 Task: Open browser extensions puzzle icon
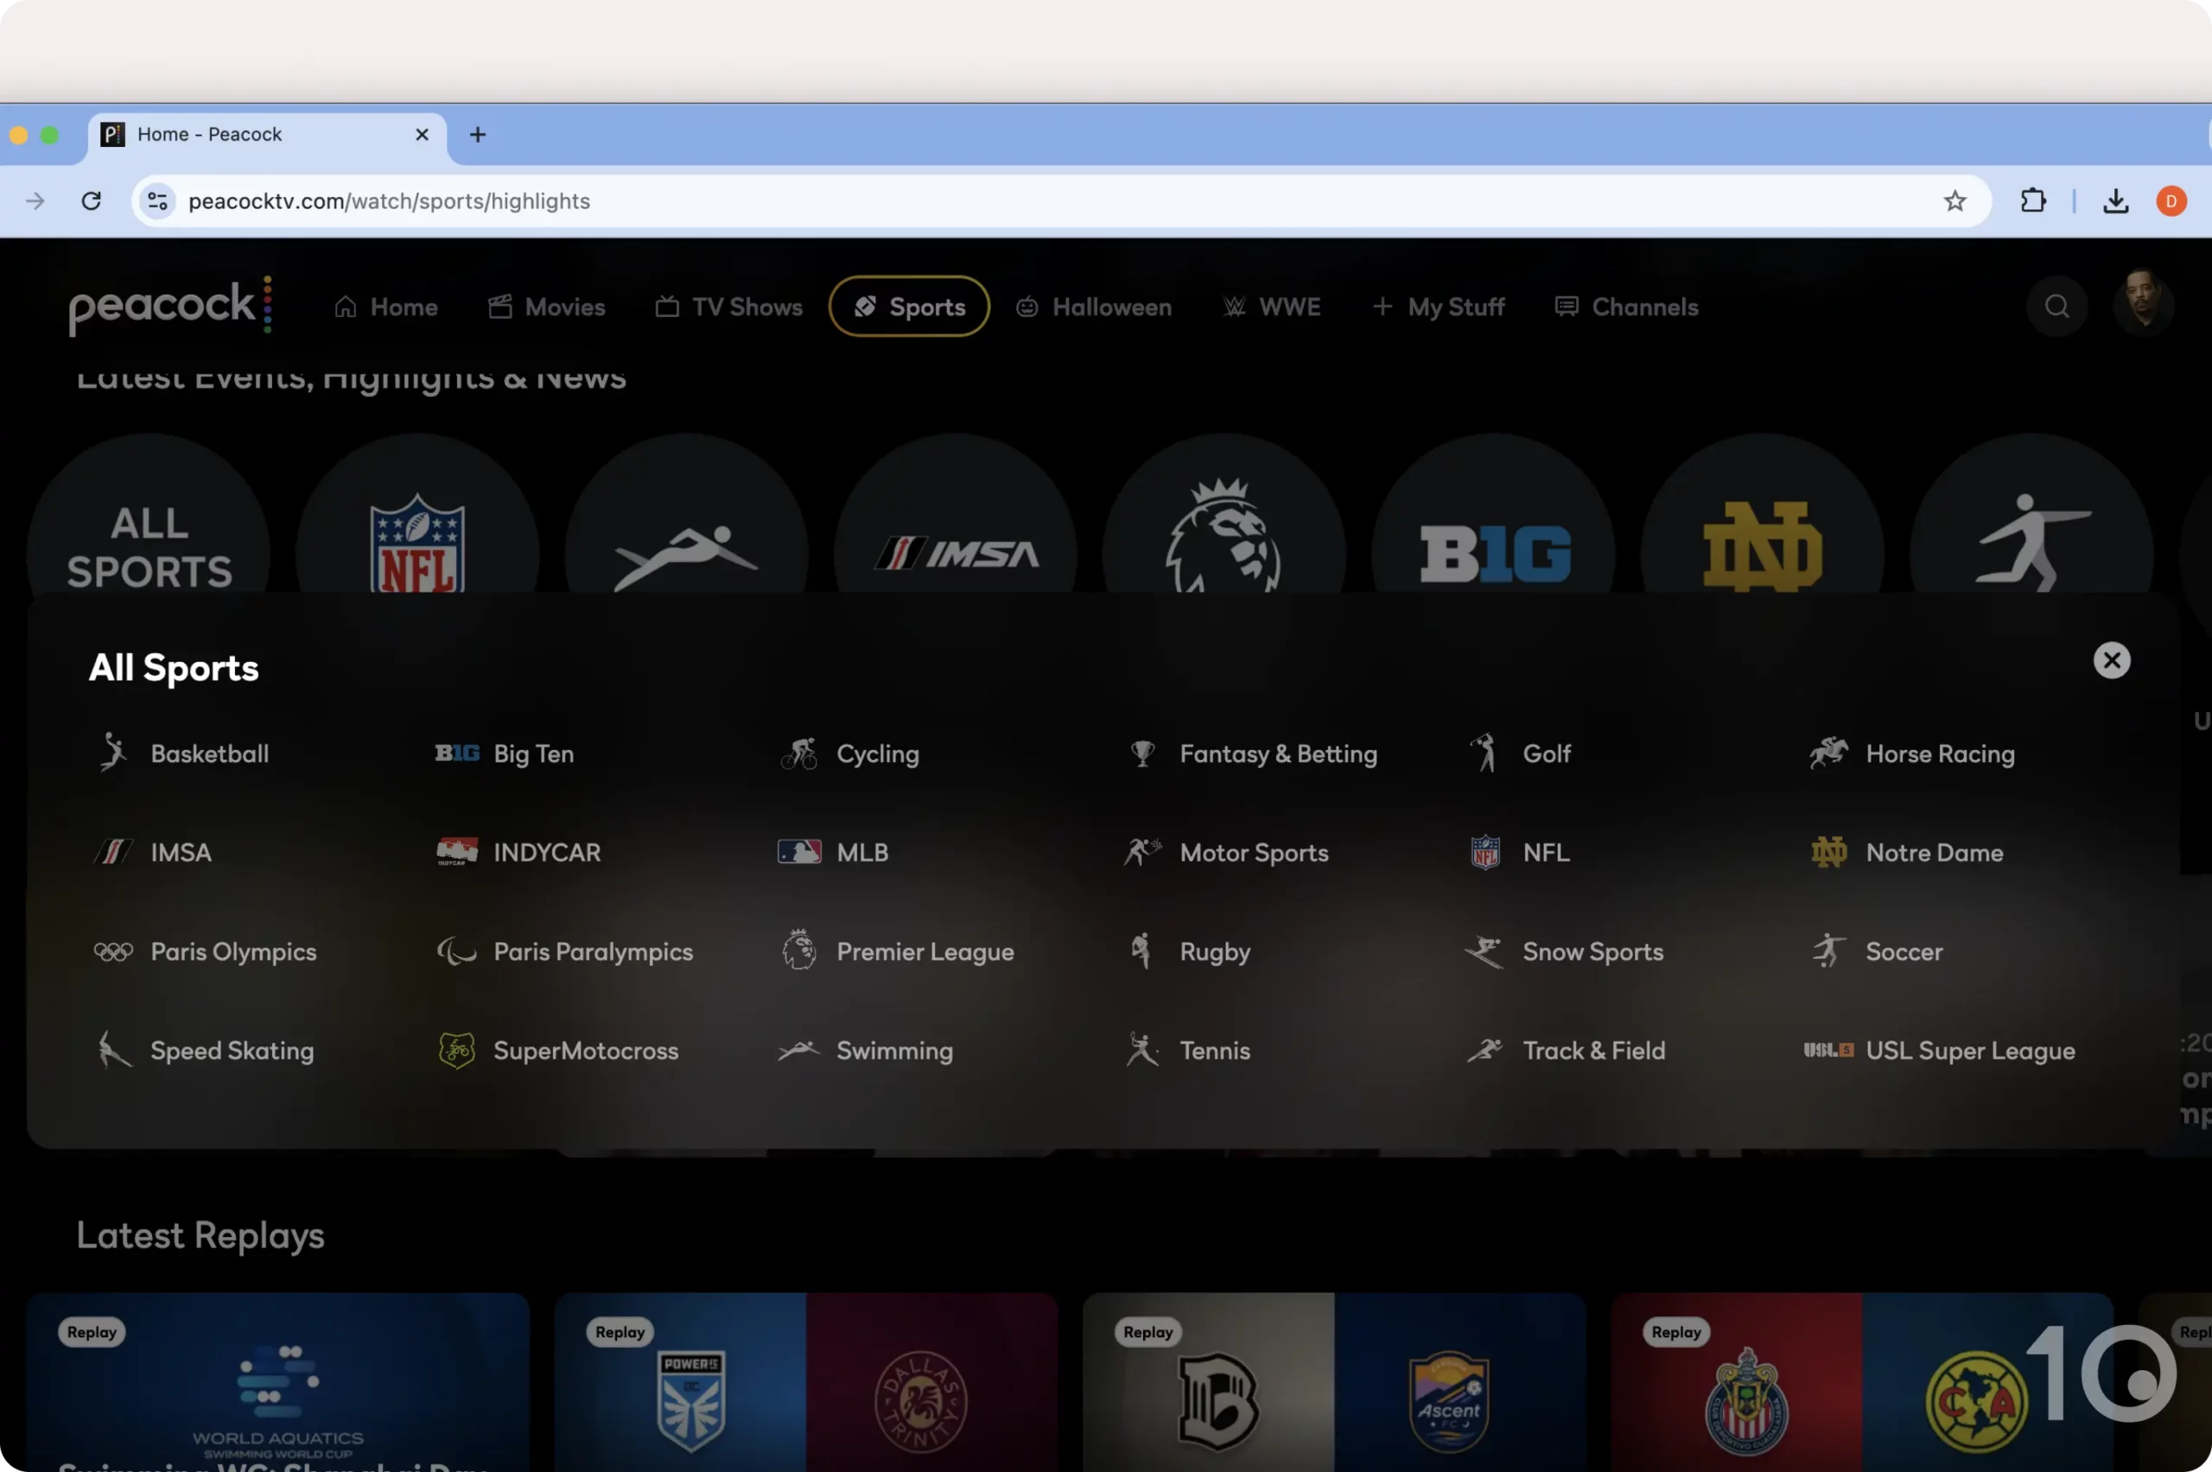(x=2032, y=201)
